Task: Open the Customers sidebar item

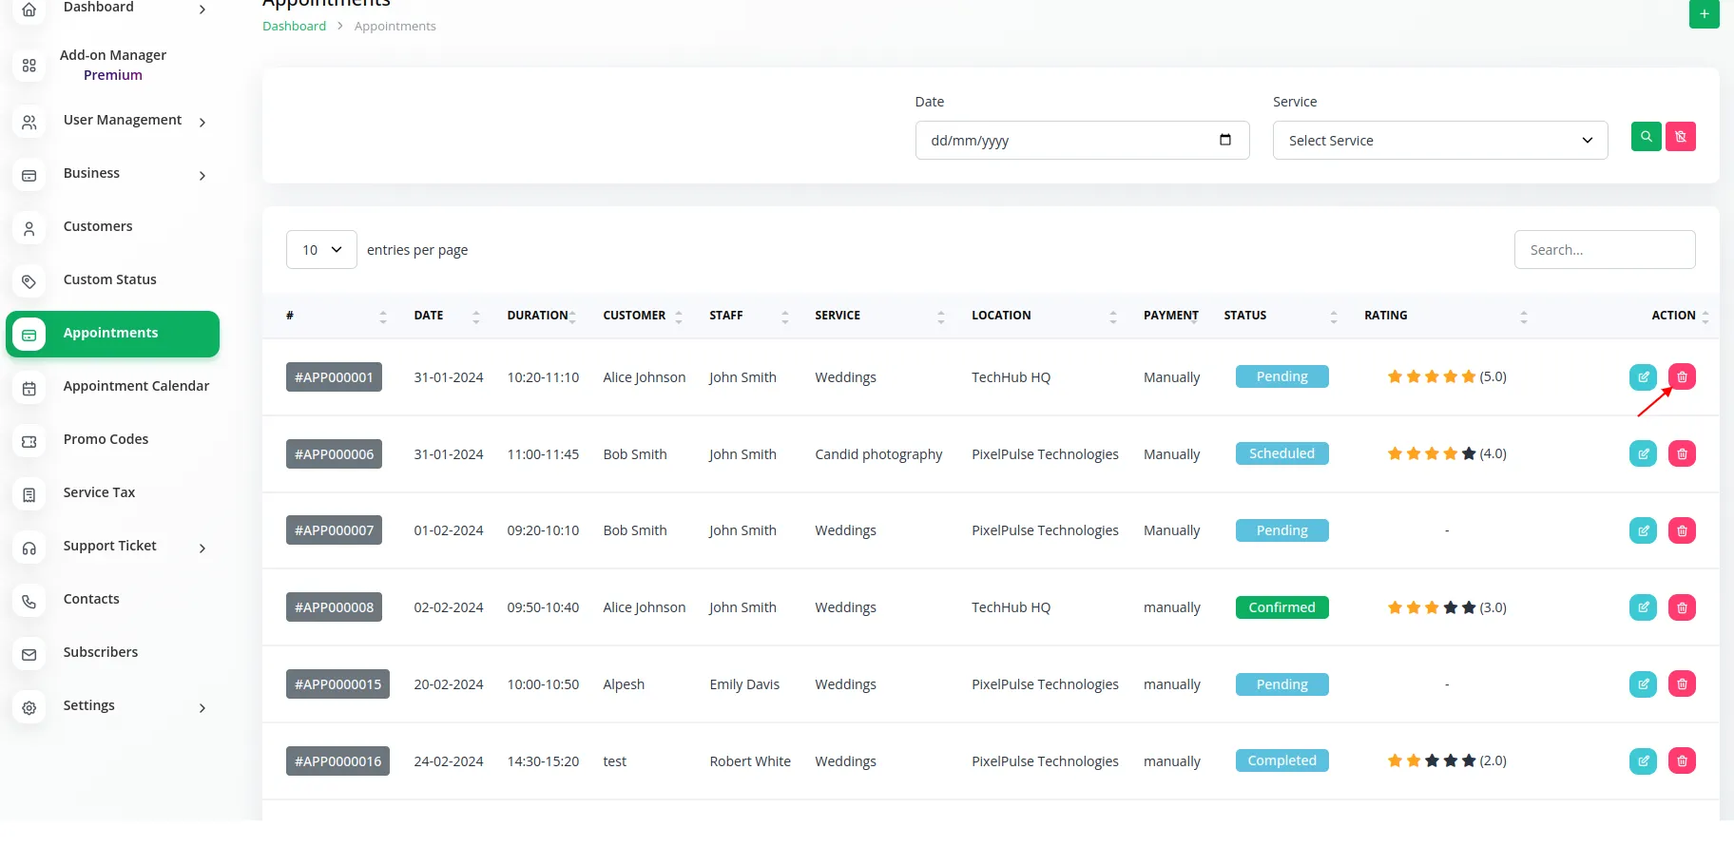Action: click(x=98, y=227)
